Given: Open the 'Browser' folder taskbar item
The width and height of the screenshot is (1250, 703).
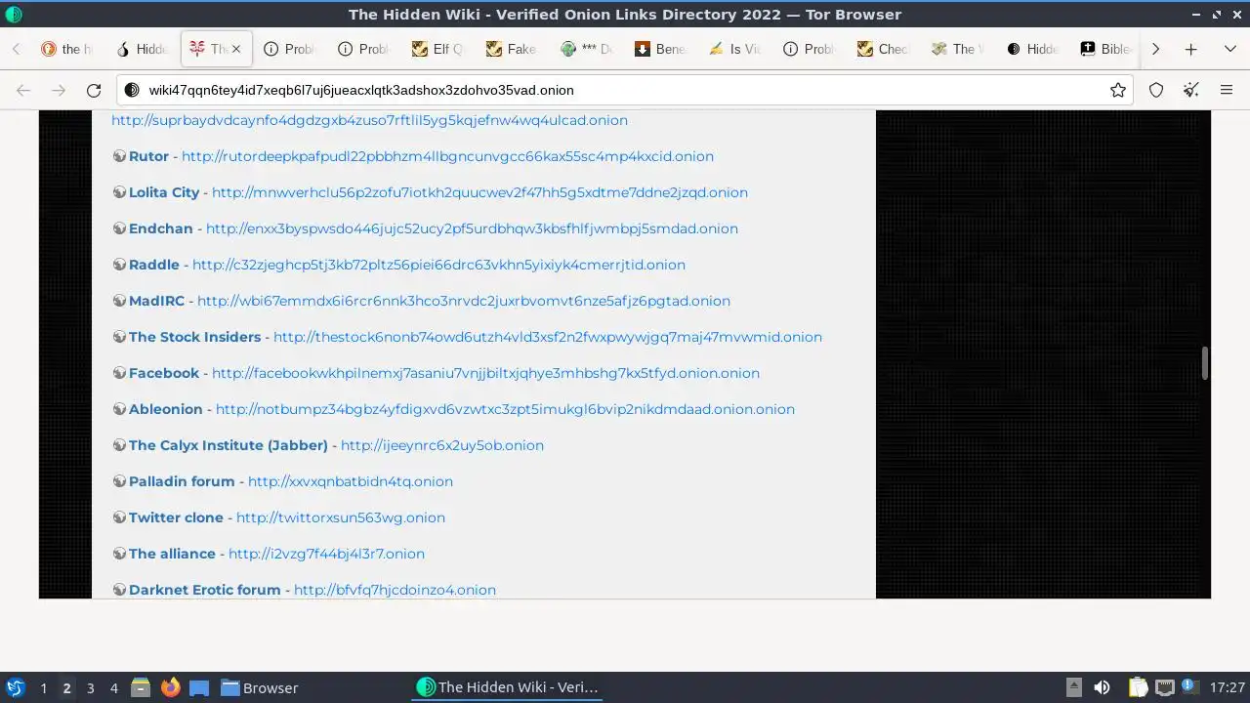Looking at the screenshot, I should (259, 687).
